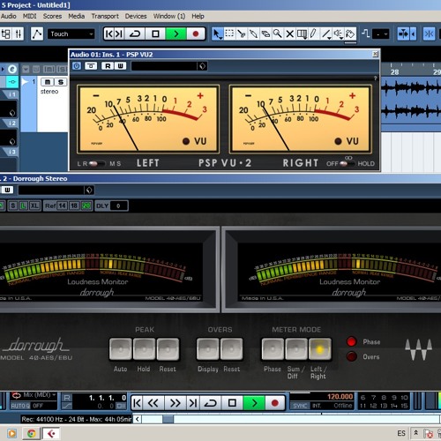Mute track 1 with the M button
Viewport: 441px width, 441px height.
pos(47,82)
